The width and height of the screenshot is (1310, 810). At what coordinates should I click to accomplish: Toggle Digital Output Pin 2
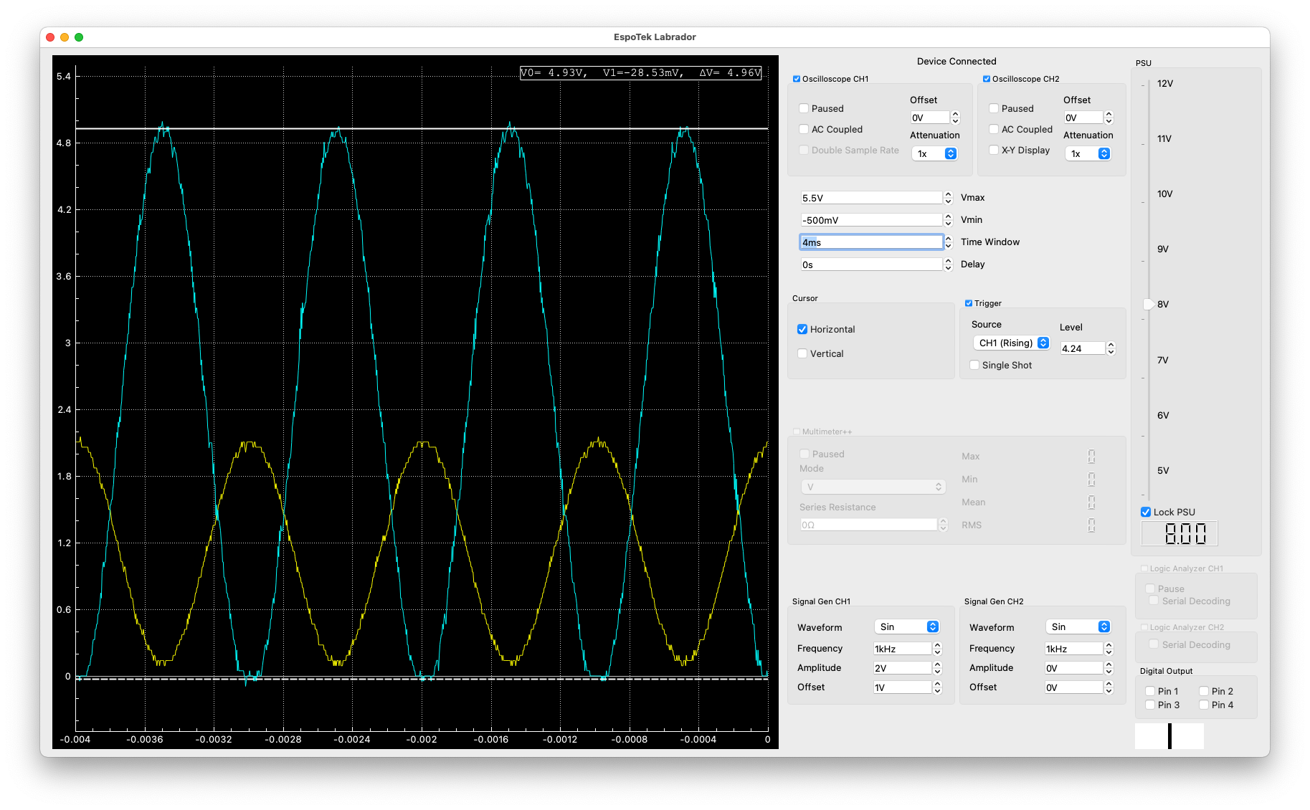click(x=1204, y=691)
